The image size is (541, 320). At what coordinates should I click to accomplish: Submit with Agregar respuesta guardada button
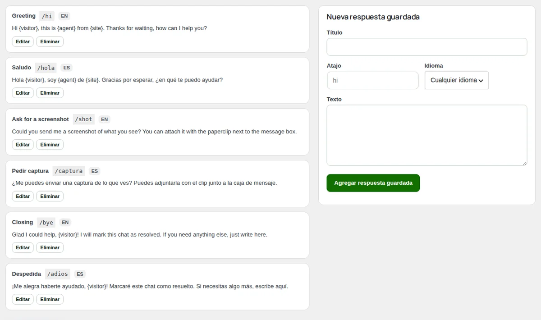[373, 183]
